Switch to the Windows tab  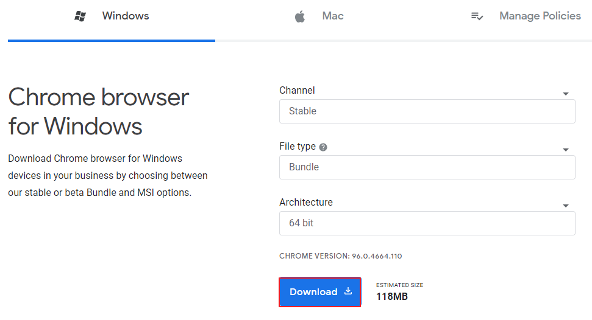(112, 16)
